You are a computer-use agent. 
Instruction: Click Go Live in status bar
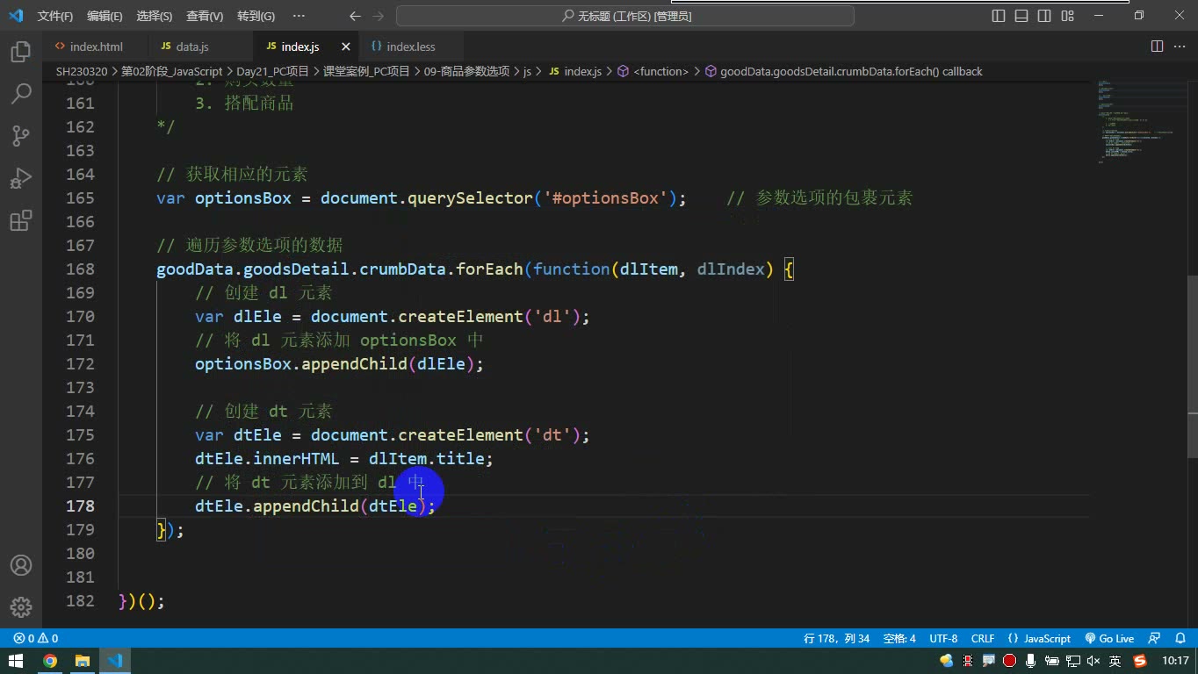click(1109, 639)
